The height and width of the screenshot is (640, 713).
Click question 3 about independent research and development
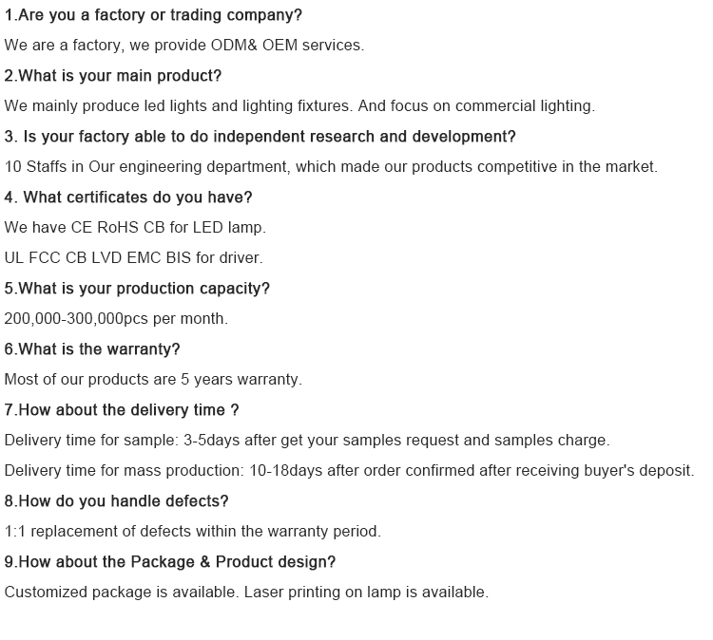point(260,137)
